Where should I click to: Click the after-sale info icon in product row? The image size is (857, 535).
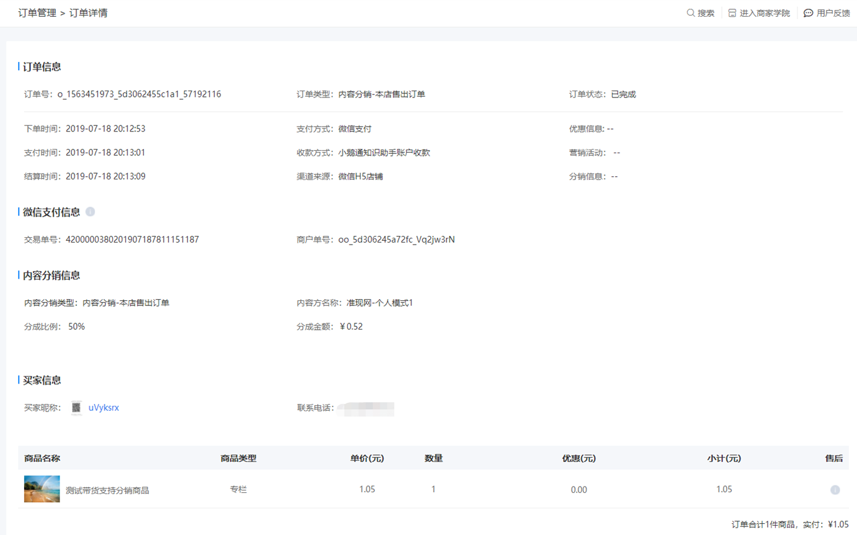[x=835, y=490]
